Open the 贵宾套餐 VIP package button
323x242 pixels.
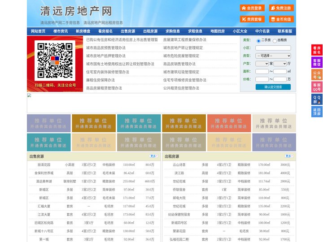coord(252,19)
